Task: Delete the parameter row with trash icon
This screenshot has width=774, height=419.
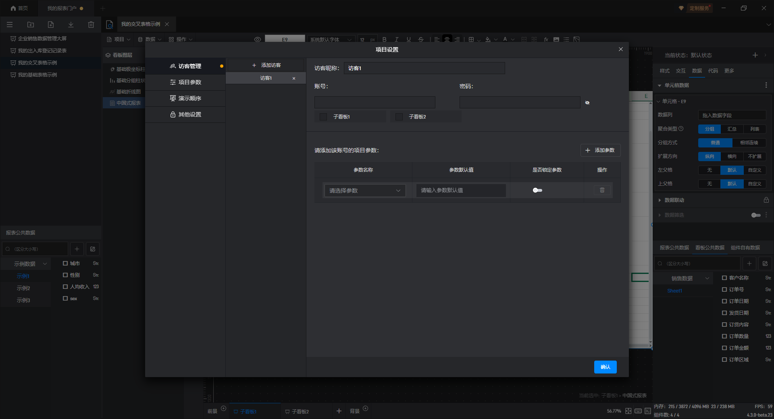Action: pyautogui.click(x=602, y=190)
